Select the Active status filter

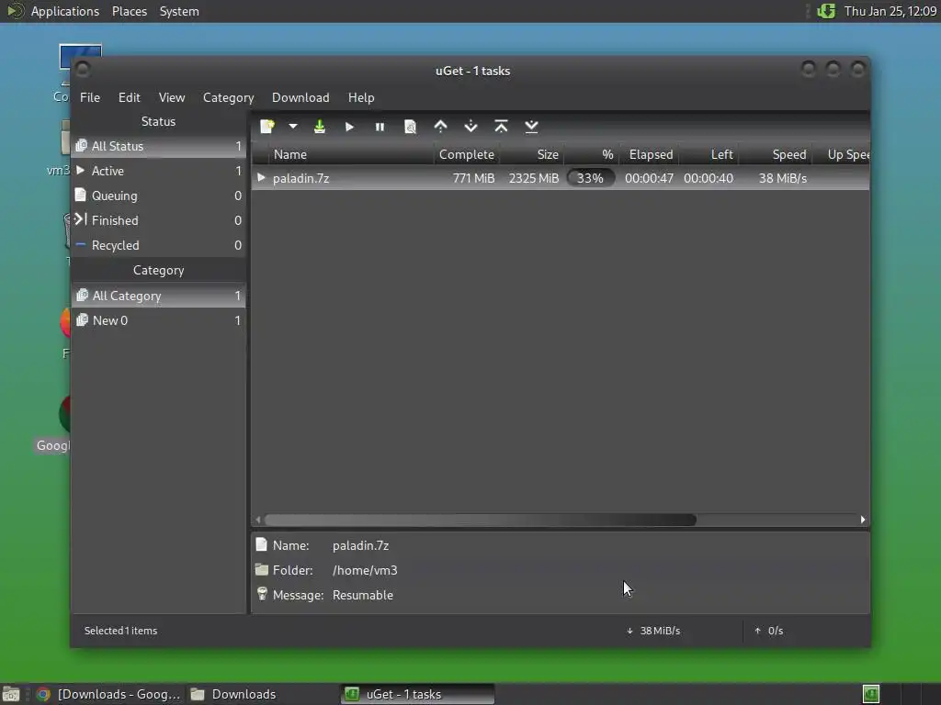pos(158,171)
